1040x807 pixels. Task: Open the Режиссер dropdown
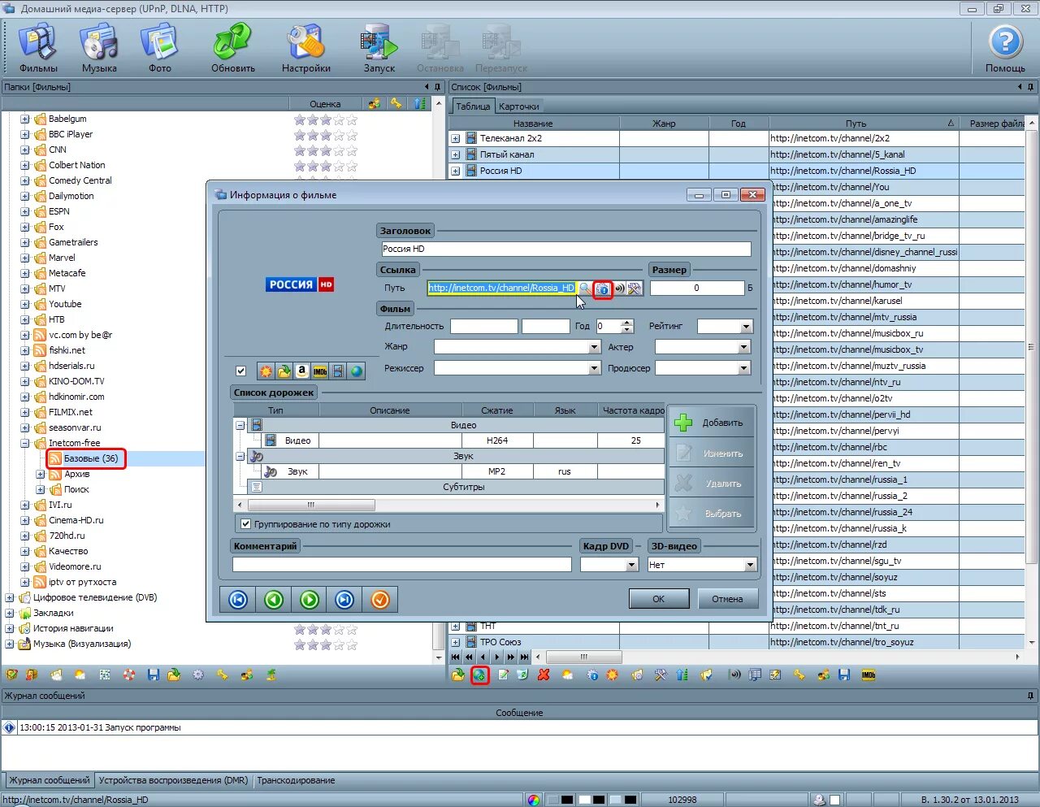coord(594,368)
